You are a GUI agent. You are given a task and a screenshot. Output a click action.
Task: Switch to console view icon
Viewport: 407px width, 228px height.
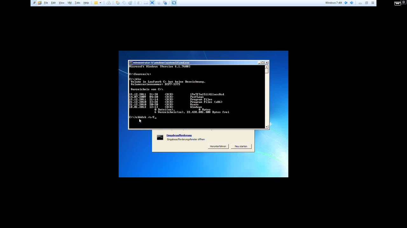pos(174,3)
